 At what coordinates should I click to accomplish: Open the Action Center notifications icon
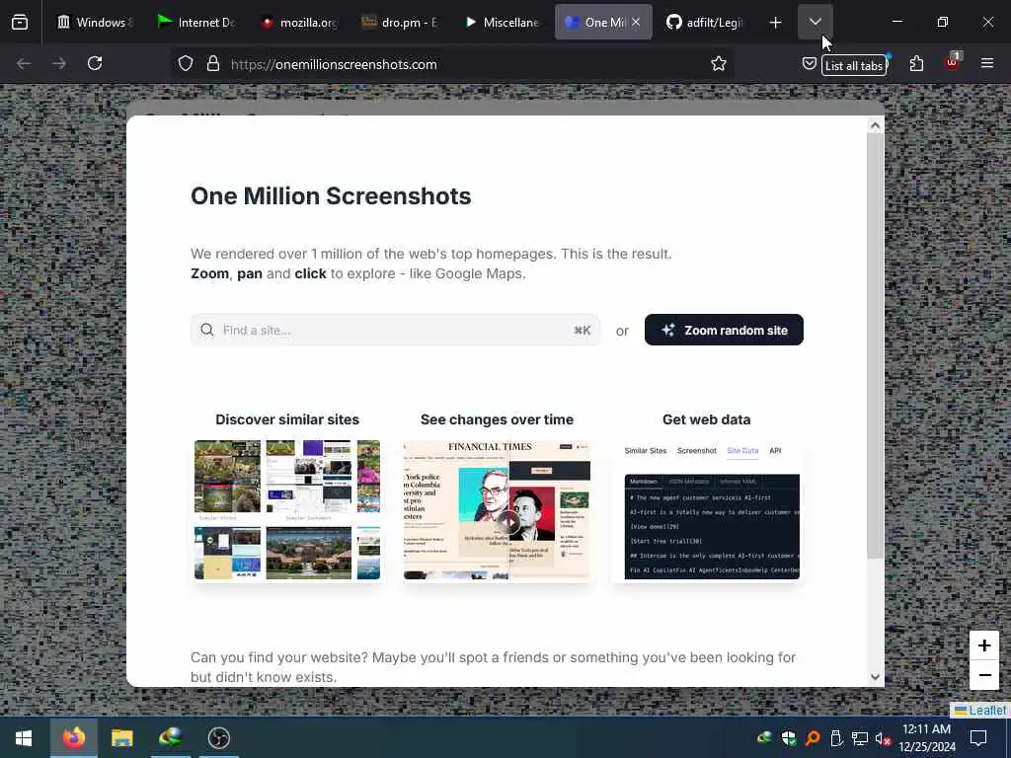tap(978, 738)
